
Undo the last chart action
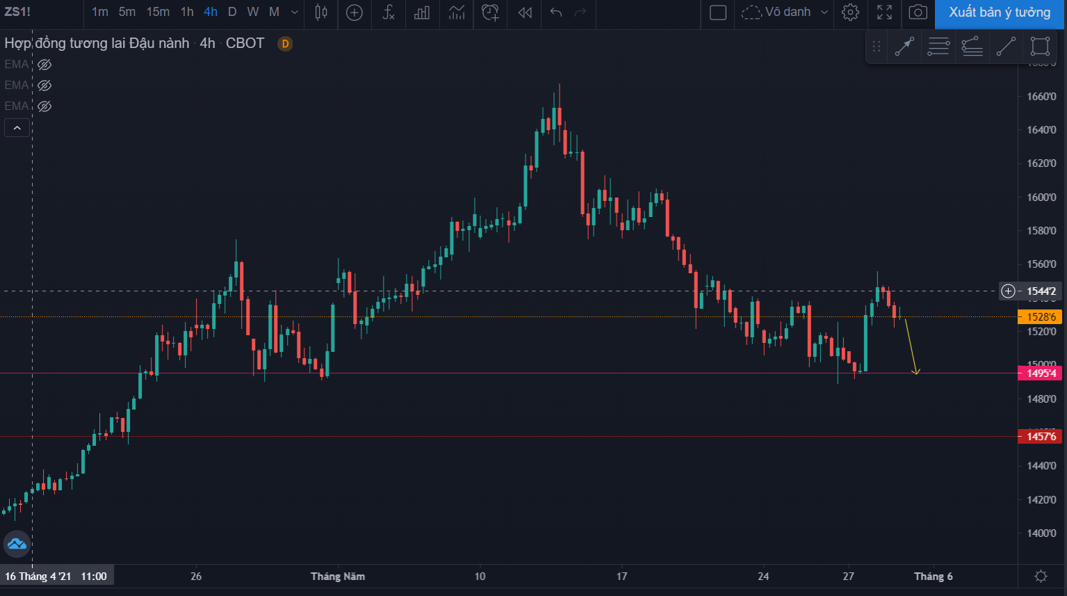[x=555, y=12]
